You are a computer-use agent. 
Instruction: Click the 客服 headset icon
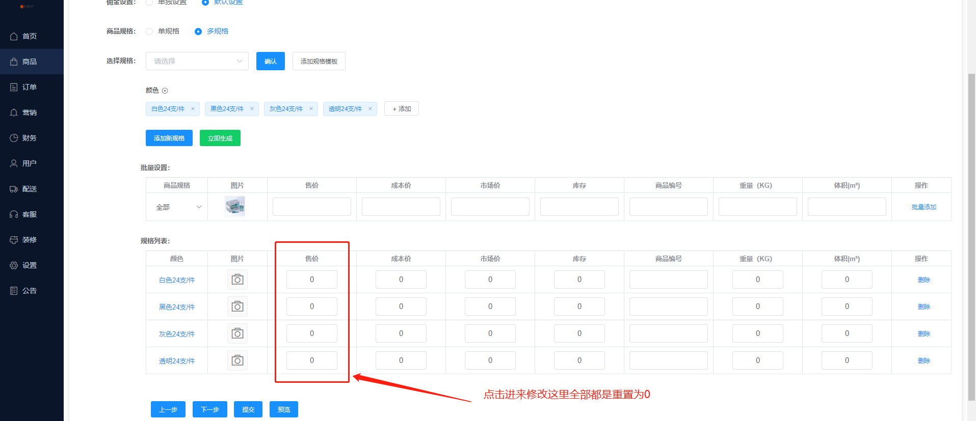click(14, 214)
